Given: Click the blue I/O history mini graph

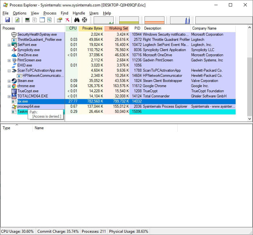Looking at the screenshot, I should [x=180, y=20].
